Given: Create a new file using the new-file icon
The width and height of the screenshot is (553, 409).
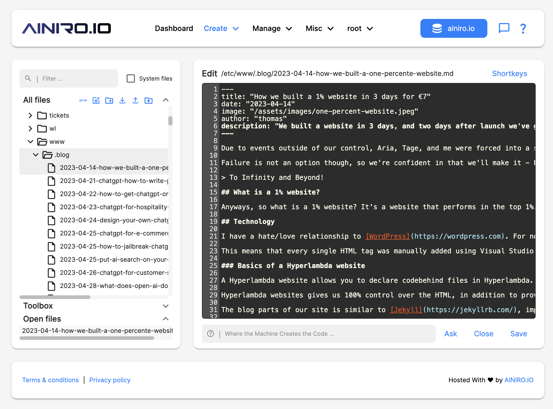Looking at the screenshot, I should [x=96, y=100].
